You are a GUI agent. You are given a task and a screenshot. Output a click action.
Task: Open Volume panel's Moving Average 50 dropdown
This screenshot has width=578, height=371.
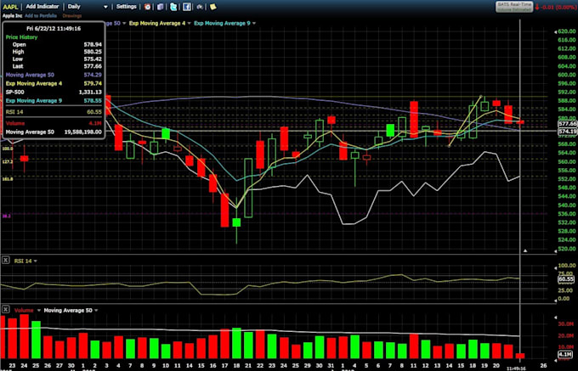(96, 311)
